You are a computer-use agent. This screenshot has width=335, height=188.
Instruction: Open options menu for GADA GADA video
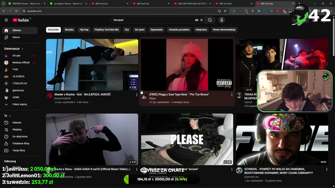(137, 169)
